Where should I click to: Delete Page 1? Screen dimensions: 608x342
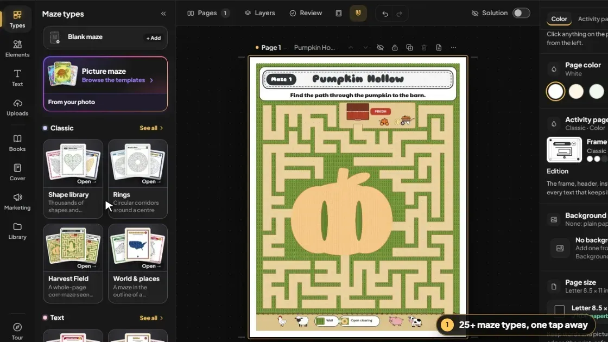pos(424,48)
